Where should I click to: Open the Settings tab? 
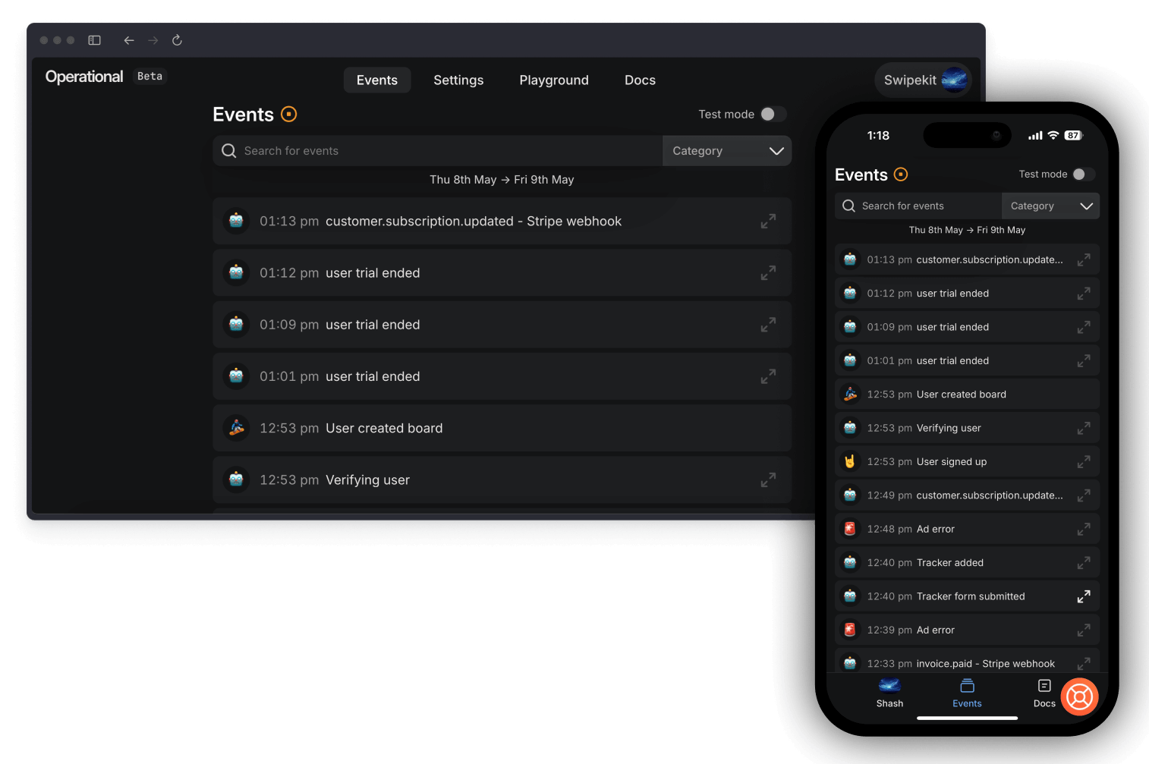(458, 80)
